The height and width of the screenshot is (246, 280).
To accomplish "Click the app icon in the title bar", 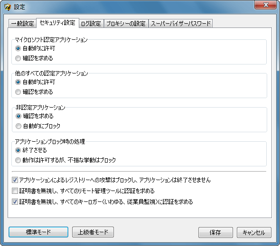I will click(8, 7).
